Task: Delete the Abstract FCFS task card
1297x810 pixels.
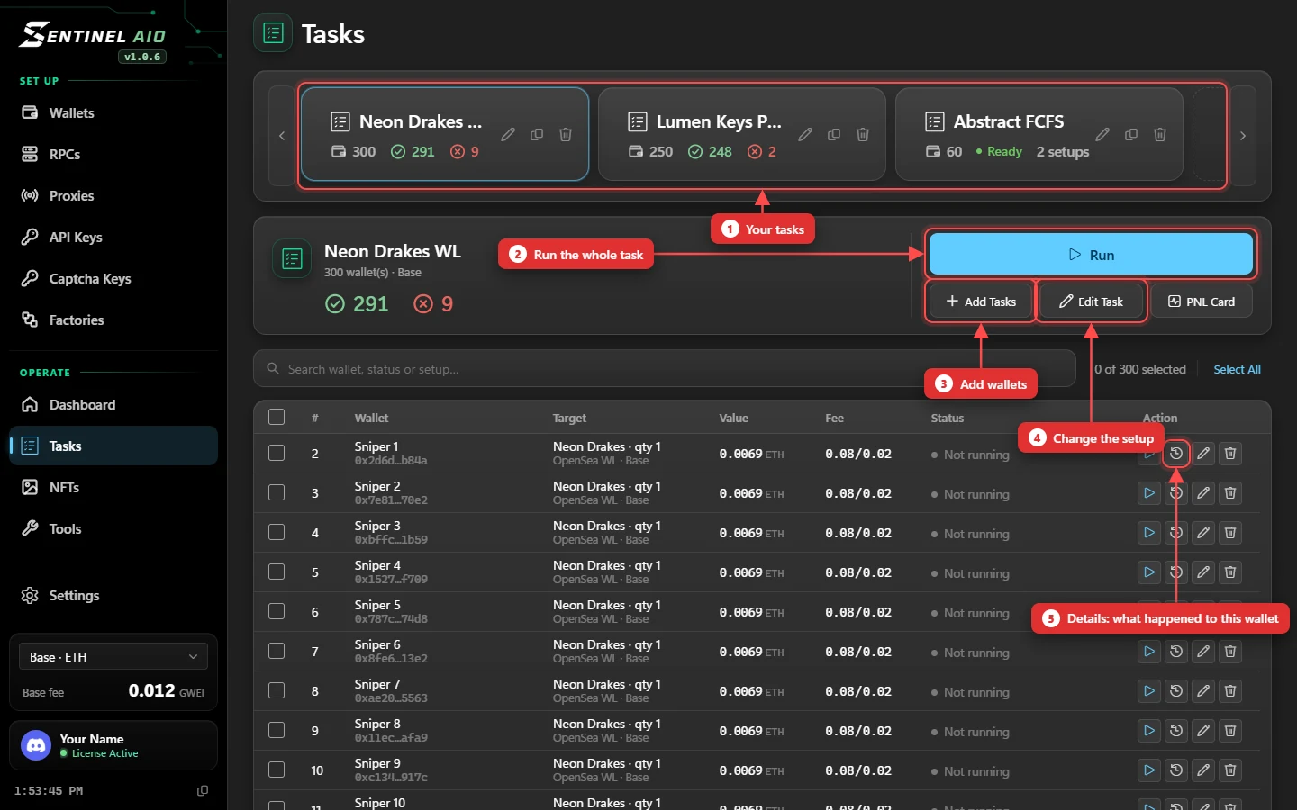Action: [x=1160, y=134]
